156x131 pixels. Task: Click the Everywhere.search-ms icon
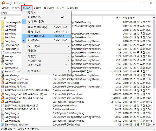[3, 125]
